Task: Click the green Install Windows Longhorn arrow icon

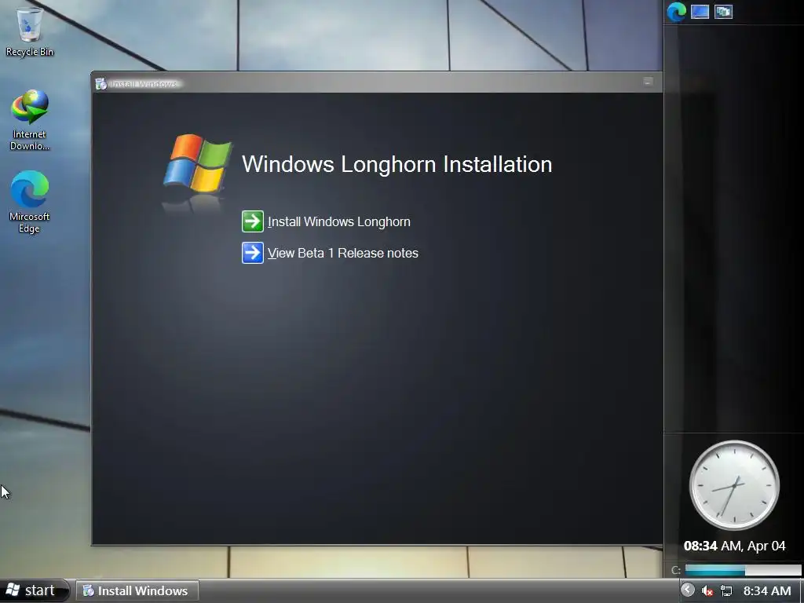Action: (253, 221)
